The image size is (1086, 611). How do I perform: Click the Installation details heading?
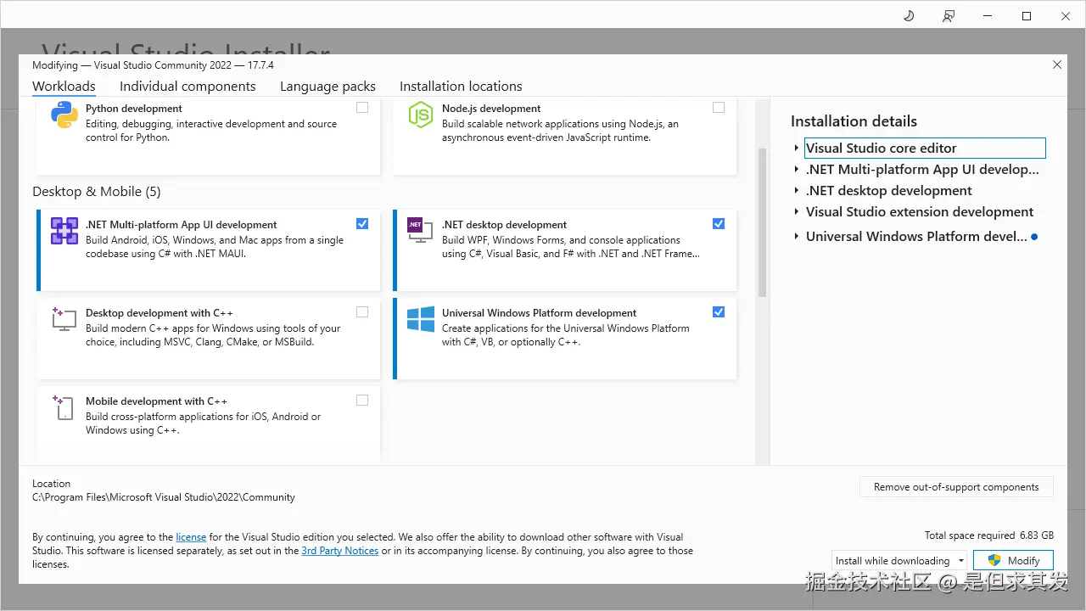[854, 121]
